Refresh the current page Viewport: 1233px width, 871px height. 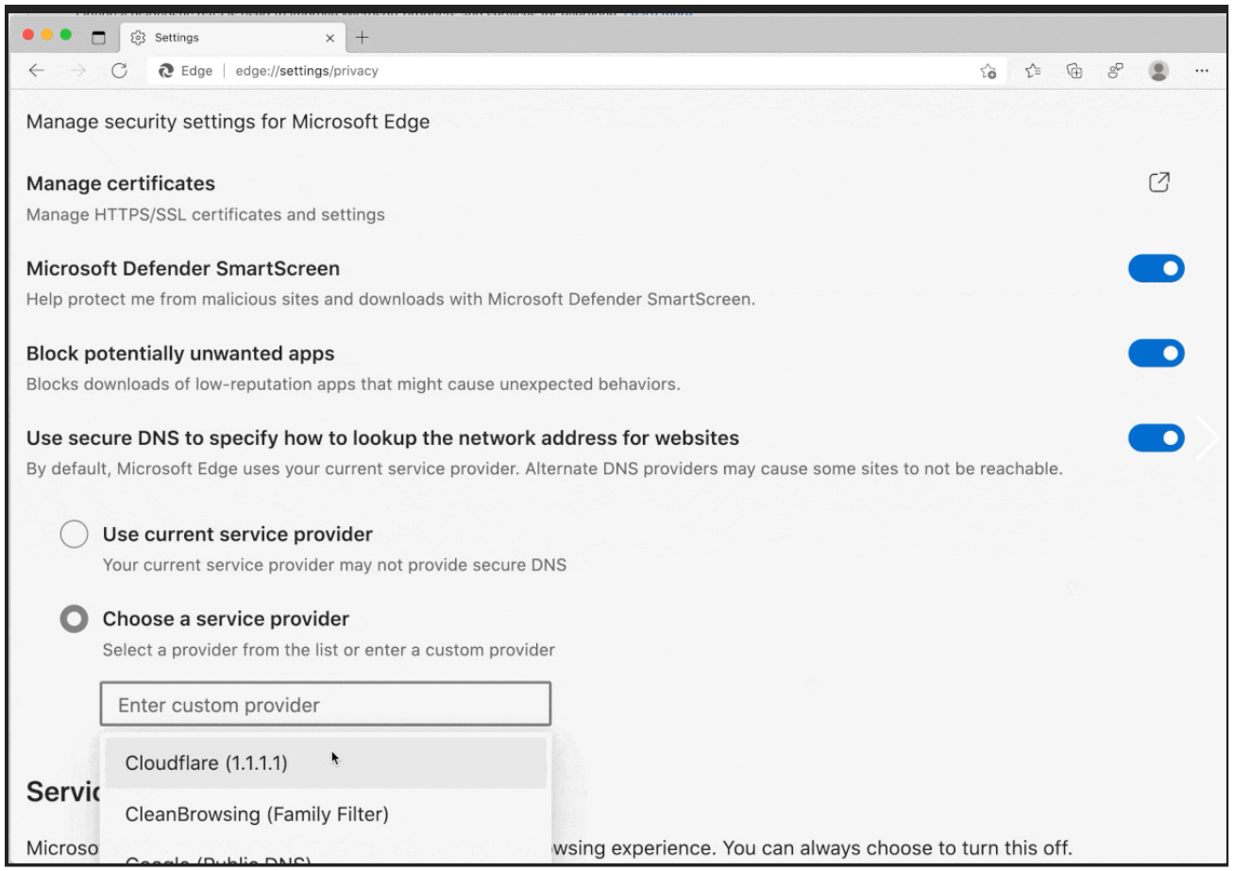[121, 70]
